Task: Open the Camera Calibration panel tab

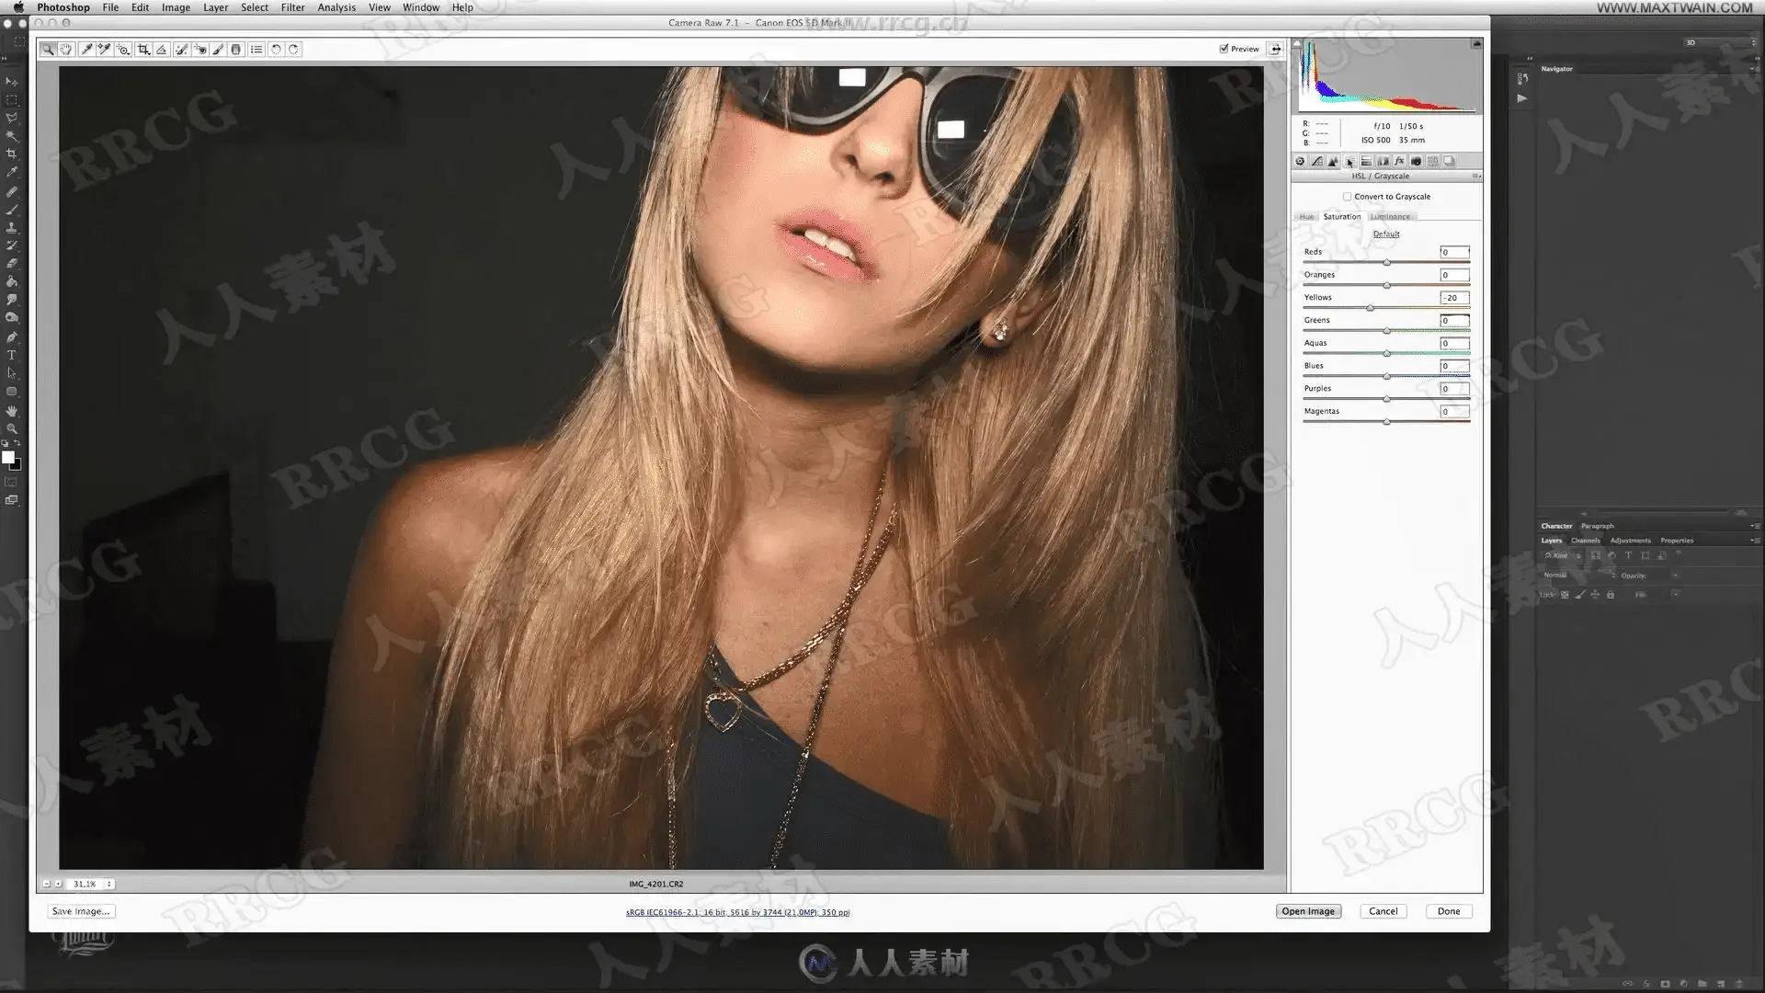Action: click(x=1416, y=161)
